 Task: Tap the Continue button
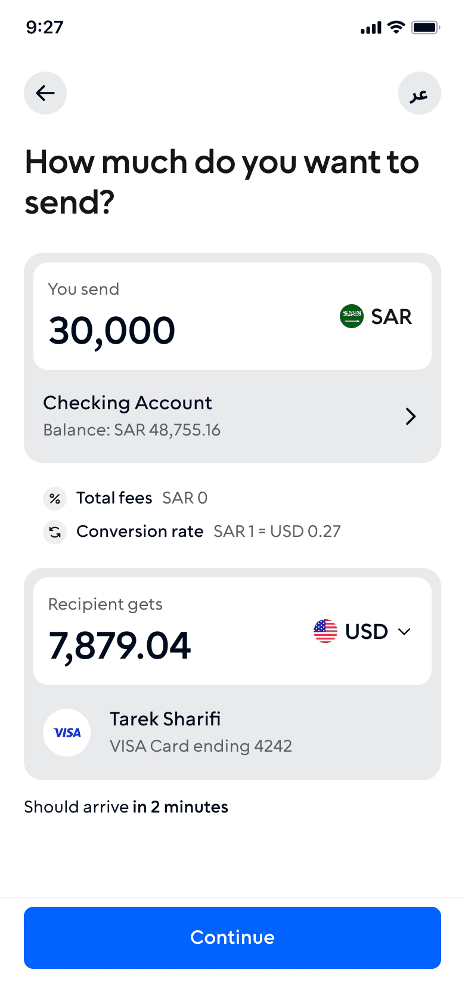(x=232, y=938)
